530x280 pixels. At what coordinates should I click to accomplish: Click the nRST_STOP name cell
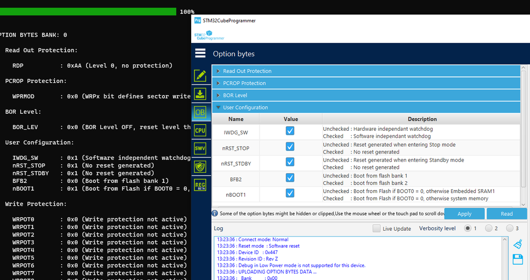pos(236,148)
